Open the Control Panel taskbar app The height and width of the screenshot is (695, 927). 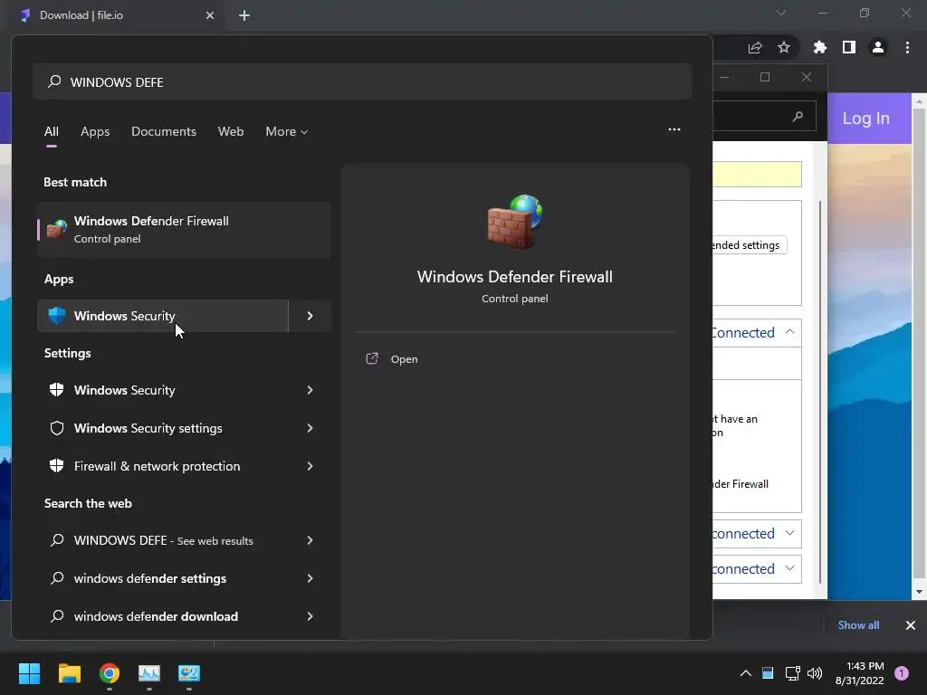point(189,673)
